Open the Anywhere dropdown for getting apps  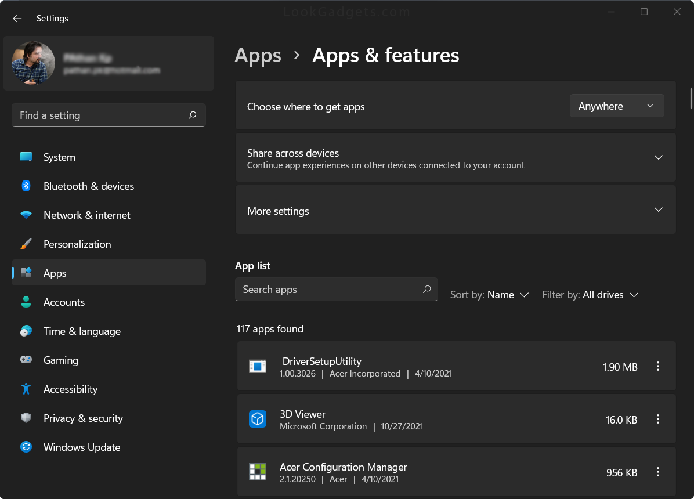pos(617,106)
